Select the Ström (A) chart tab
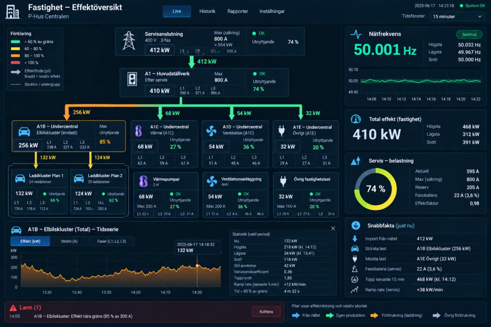This screenshot has width=491, height=327. 69,241
